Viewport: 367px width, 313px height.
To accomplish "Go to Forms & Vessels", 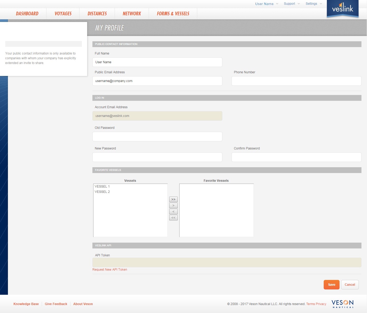I will tap(173, 13).
